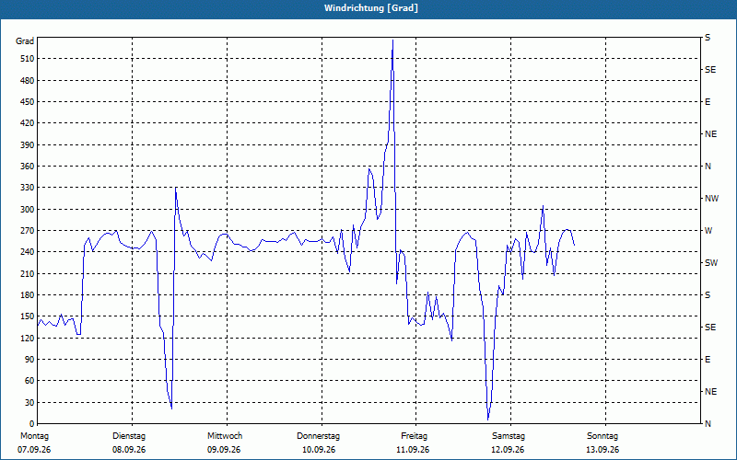Click the 'S' compass label at 180 level
Viewport: 737px width, 460px height.
click(708, 295)
